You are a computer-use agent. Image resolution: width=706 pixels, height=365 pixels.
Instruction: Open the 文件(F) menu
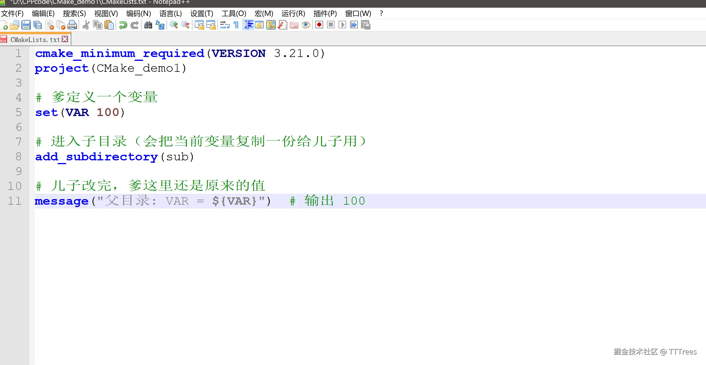tap(12, 14)
